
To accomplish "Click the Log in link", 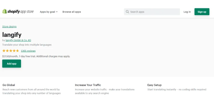I will pyautogui.click(x=187, y=12).
